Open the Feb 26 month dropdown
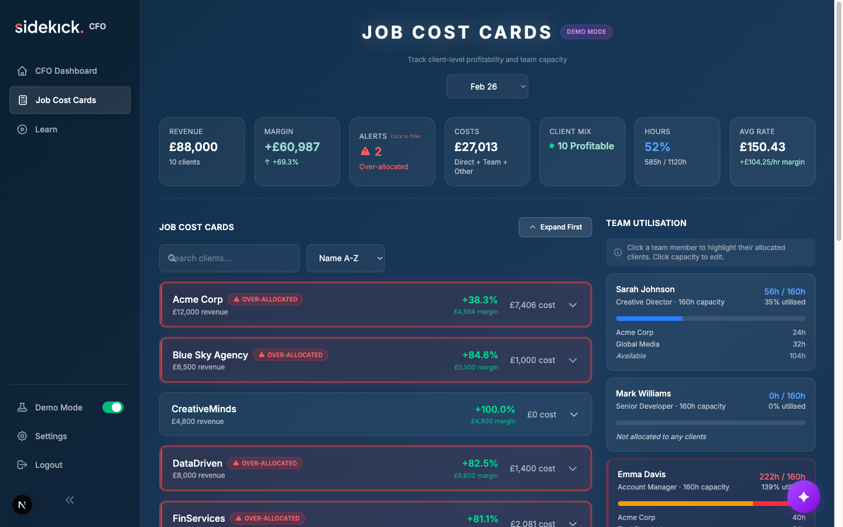The height and width of the screenshot is (527, 843). point(487,86)
